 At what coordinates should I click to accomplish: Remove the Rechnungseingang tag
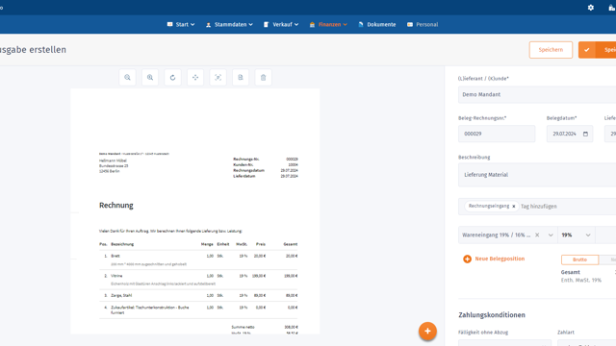click(513, 207)
